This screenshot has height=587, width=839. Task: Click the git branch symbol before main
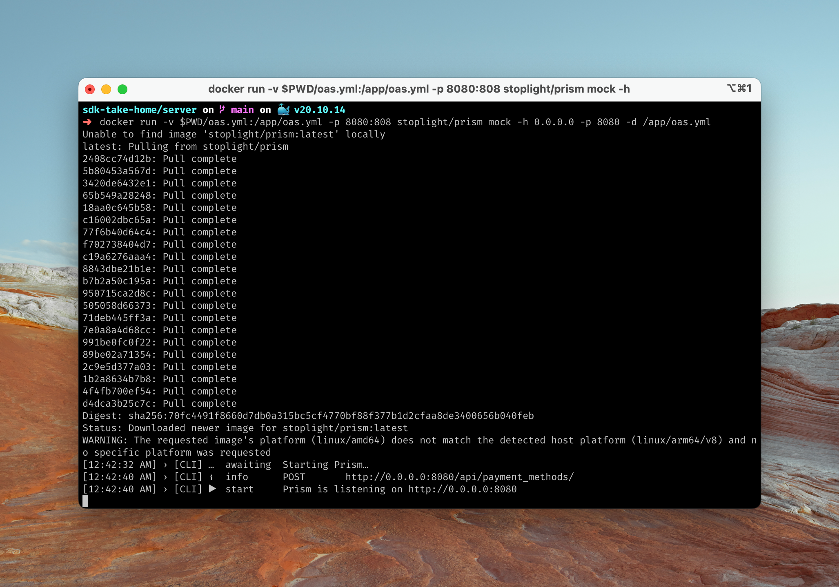222,109
